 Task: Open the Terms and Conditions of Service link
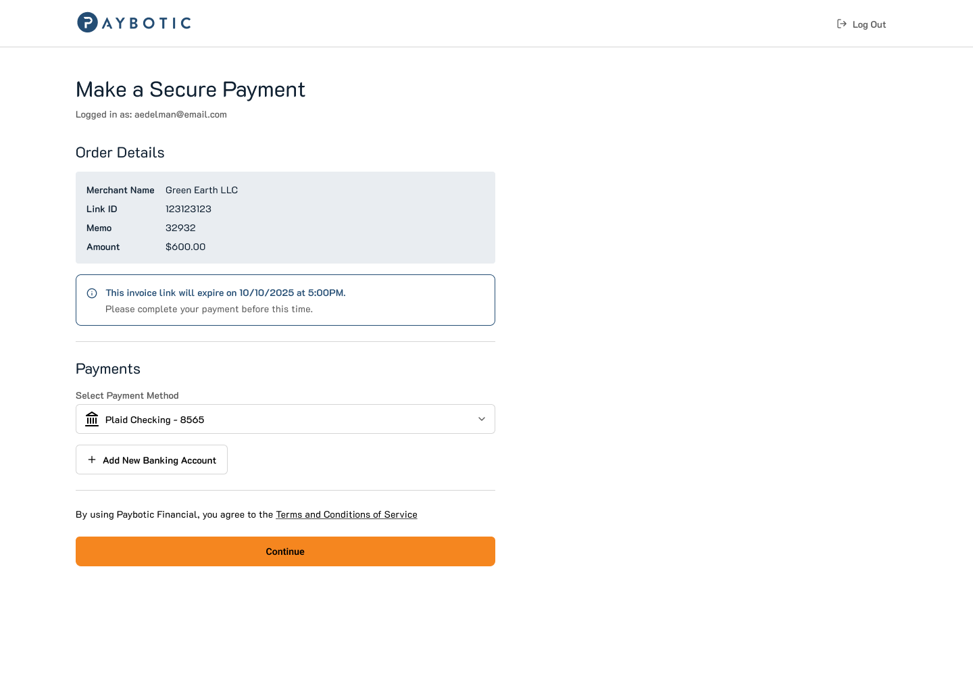(347, 514)
